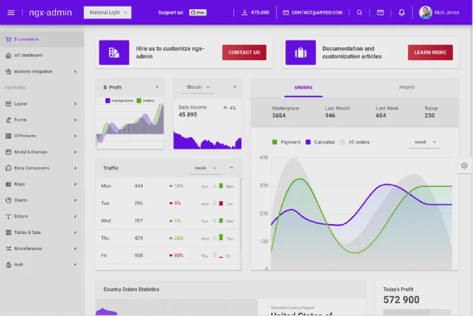Click the UI Features keypad icon

point(8,136)
